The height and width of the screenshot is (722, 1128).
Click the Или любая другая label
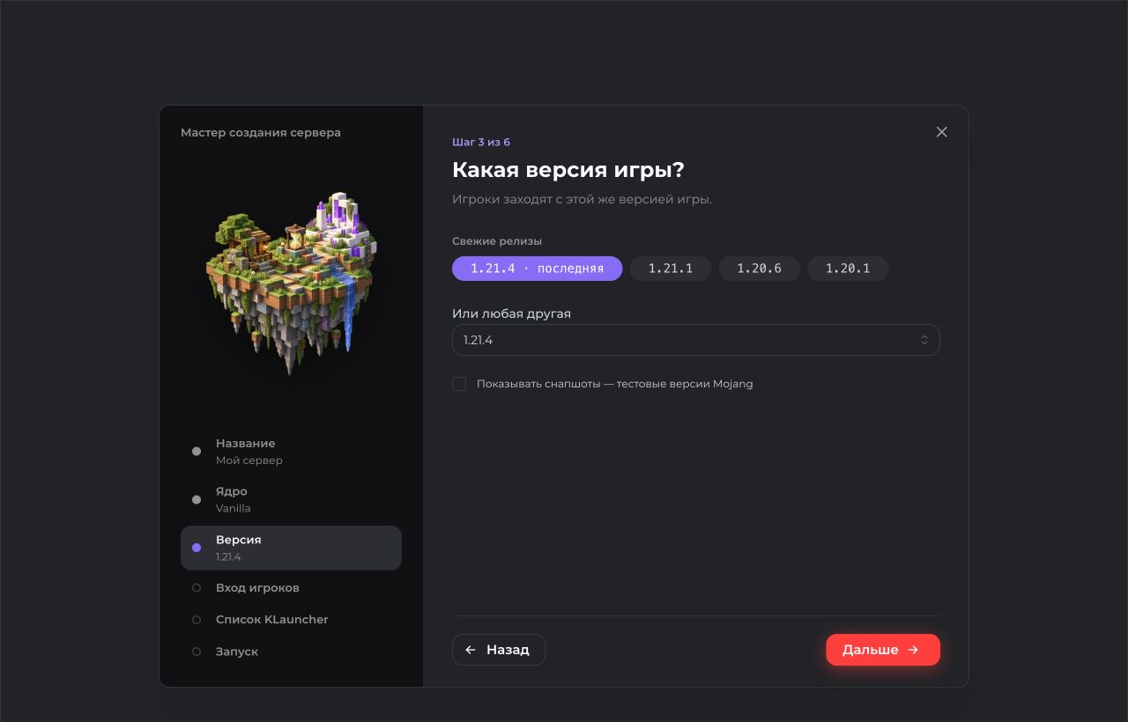(x=511, y=313)
